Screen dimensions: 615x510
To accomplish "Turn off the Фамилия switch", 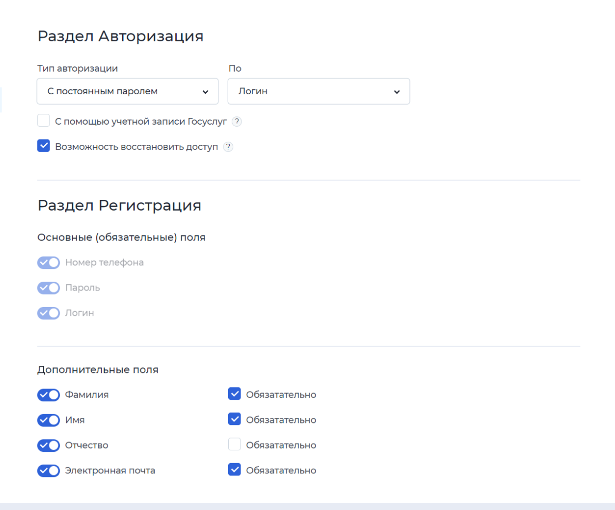I will 48,395.
